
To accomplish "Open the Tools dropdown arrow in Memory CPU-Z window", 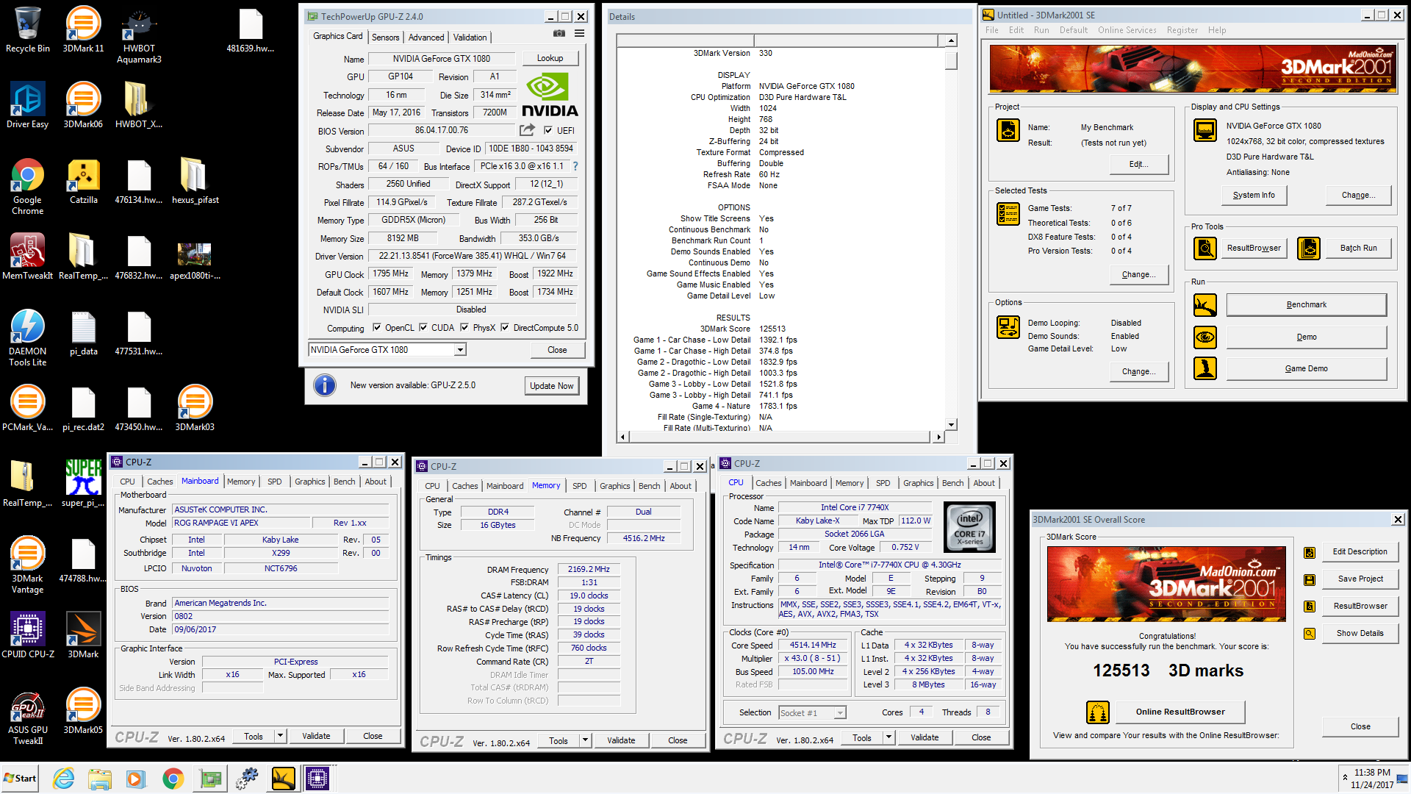I will coord(586,740).
